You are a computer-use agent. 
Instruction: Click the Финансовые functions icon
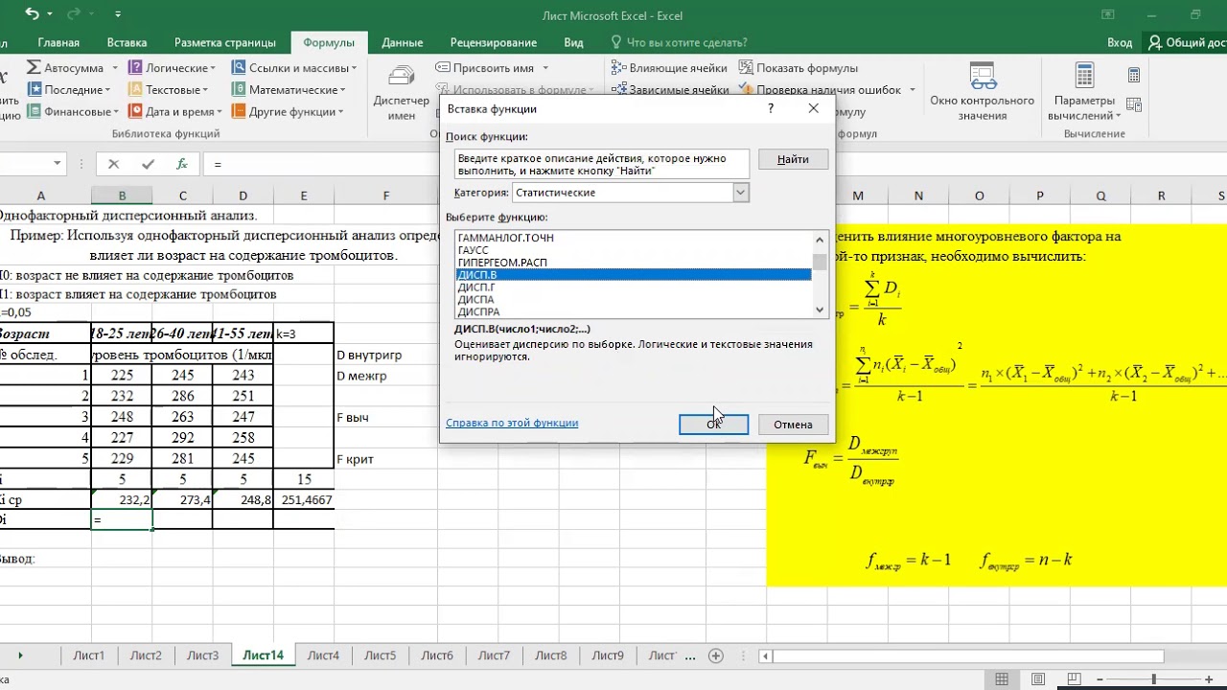point(34,111)
